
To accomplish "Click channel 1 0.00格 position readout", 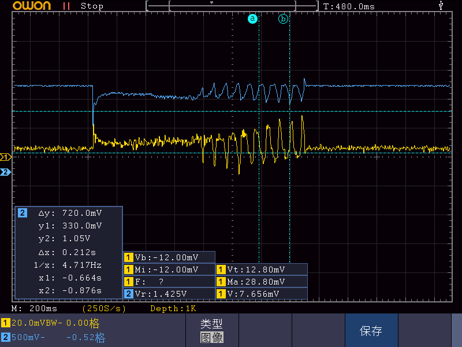I will [x=83, y=323].
